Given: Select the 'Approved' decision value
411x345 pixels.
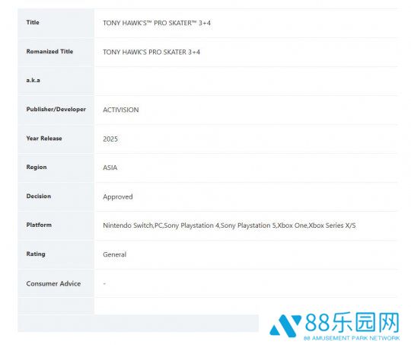Looking at the screenshot, I should click(x=118, y=197).
